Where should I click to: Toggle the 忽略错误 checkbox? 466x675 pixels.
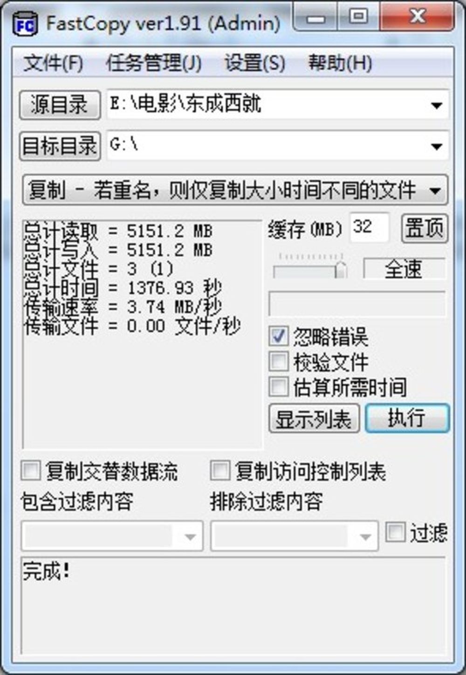(x=279, y=336)
